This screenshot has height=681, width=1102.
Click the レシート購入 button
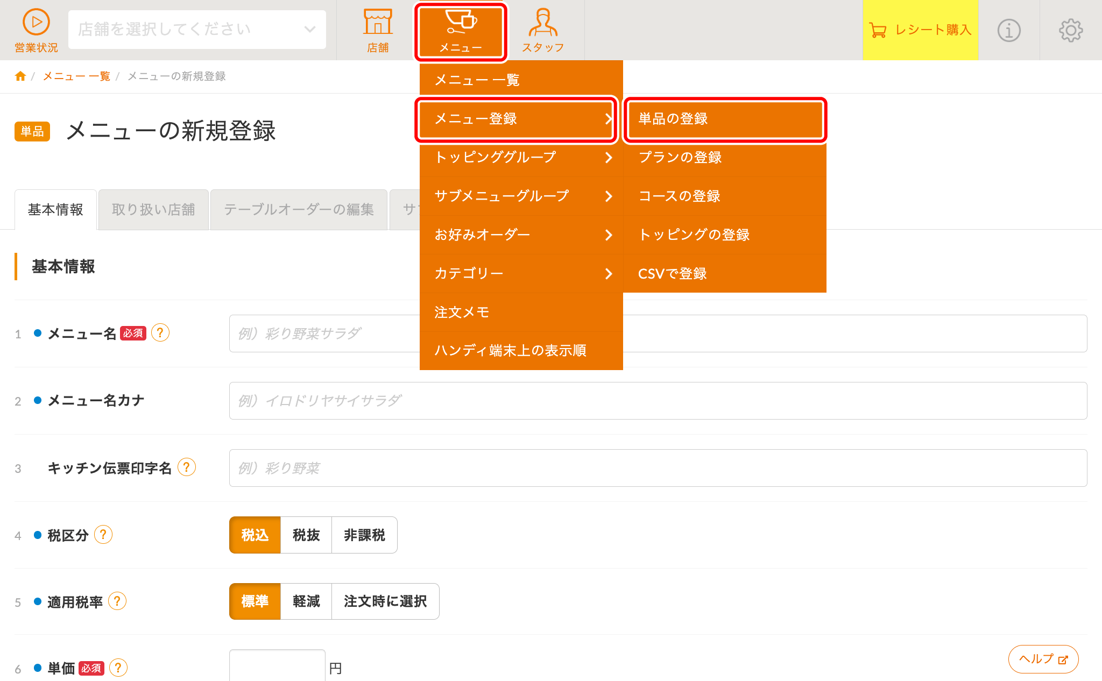(x=920, y=30)
